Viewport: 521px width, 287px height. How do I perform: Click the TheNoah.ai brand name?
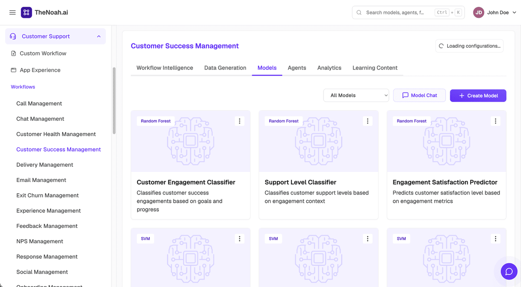[x=51, y=13]
